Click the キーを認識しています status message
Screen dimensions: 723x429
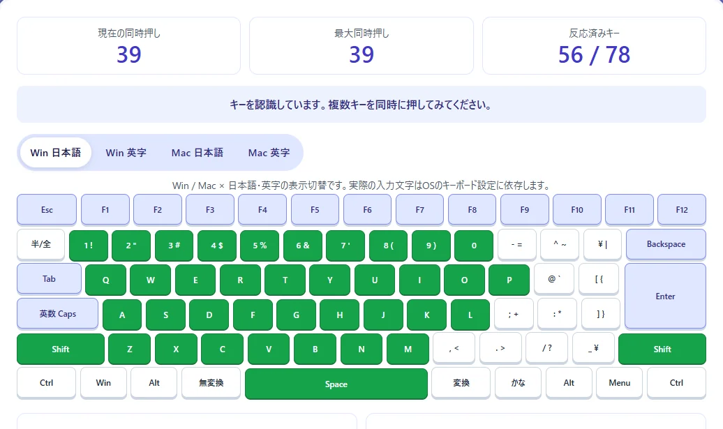point(361,105)
